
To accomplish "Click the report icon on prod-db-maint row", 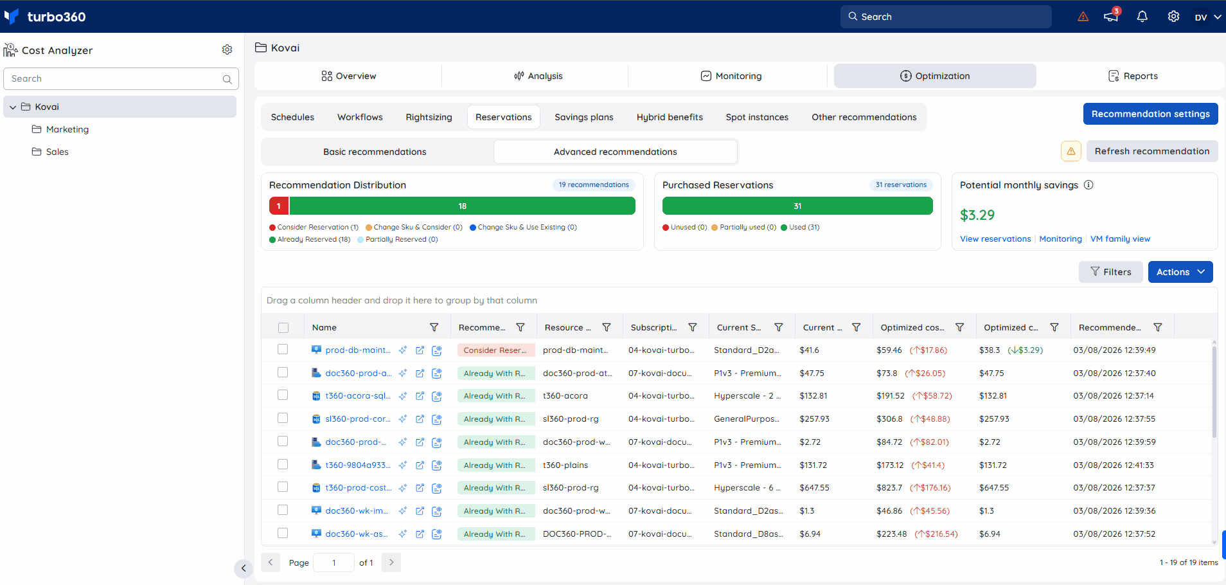I will [437, 350].
